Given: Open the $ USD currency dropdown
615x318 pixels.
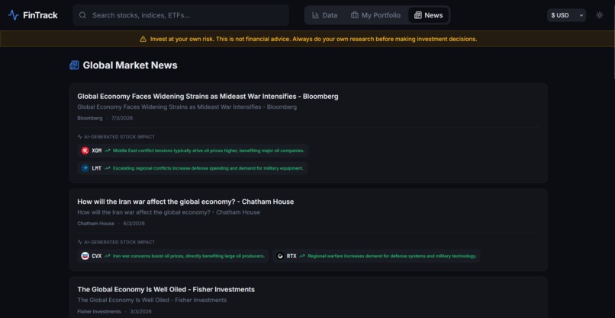Looking at the screenshot, I should tap(566, 15).
